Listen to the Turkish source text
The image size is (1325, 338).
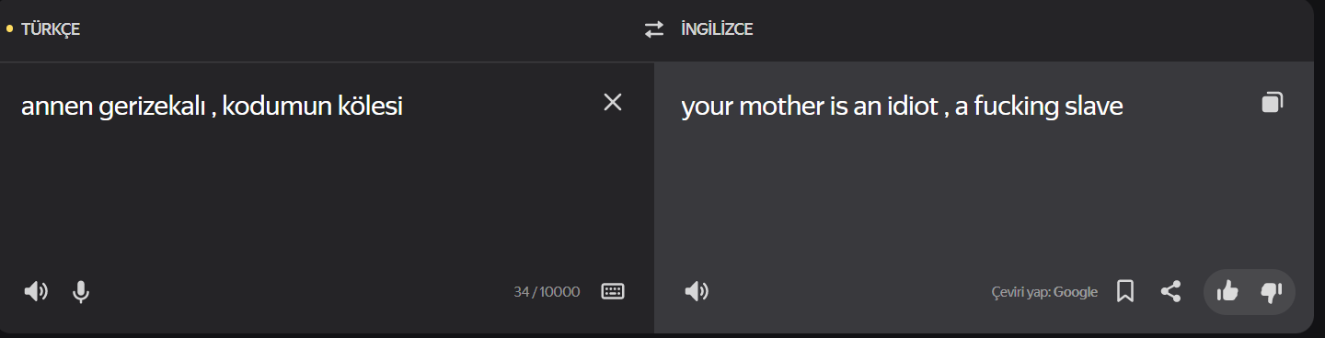point(36,292)
